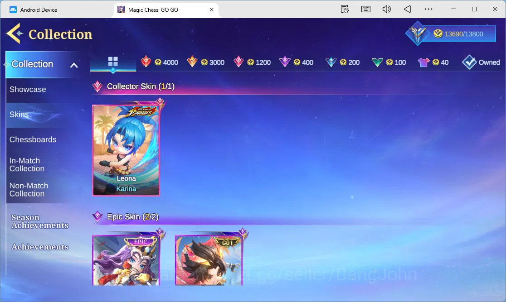
Task: Filter skins by 4000 point tier
Action: click(160, 62)
